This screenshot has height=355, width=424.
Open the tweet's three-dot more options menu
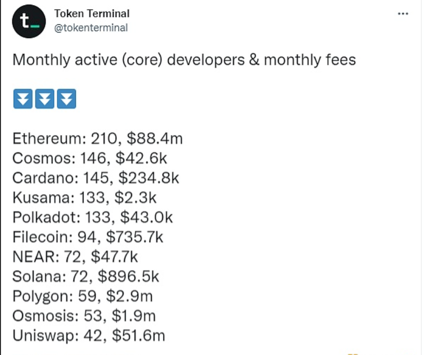click(403, 14)
